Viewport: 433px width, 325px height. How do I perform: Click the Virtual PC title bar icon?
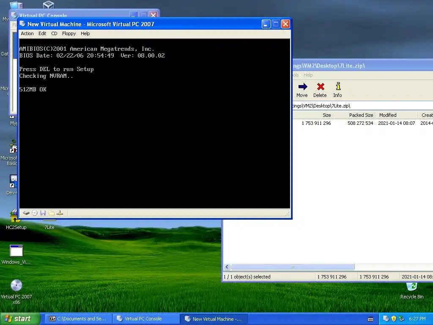pyautogui.click(x=22, y=24)
